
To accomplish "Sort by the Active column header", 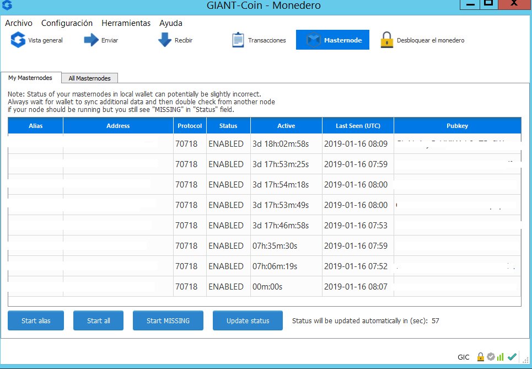I will pos(286,126).
